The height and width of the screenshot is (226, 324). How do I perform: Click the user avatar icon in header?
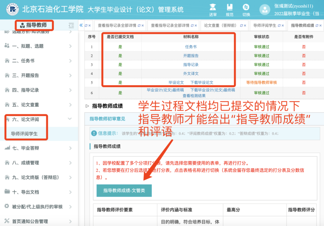(x=265, y=10)
